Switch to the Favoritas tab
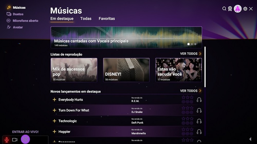 [x=107, y=19]
